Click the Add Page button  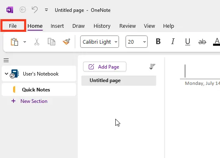(105, 67)
